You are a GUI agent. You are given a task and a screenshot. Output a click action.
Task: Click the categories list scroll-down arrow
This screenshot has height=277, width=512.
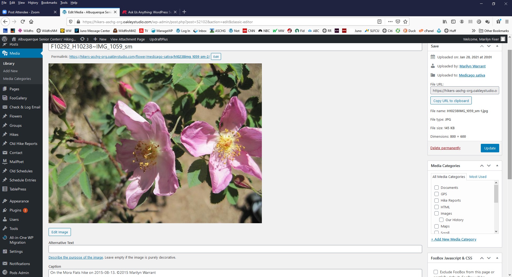pos(496,231)
